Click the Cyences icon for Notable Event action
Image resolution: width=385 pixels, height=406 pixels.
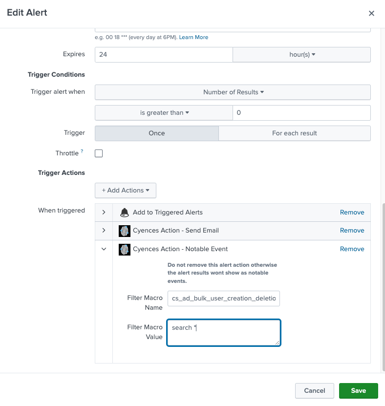pos(125,249)
